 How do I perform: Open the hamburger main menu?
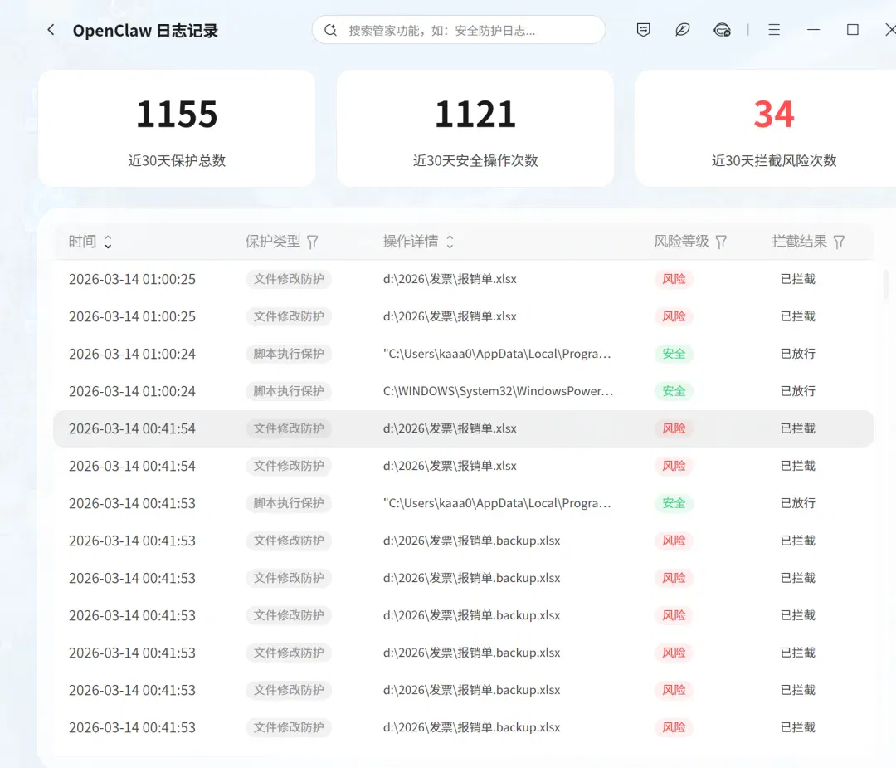774,30
